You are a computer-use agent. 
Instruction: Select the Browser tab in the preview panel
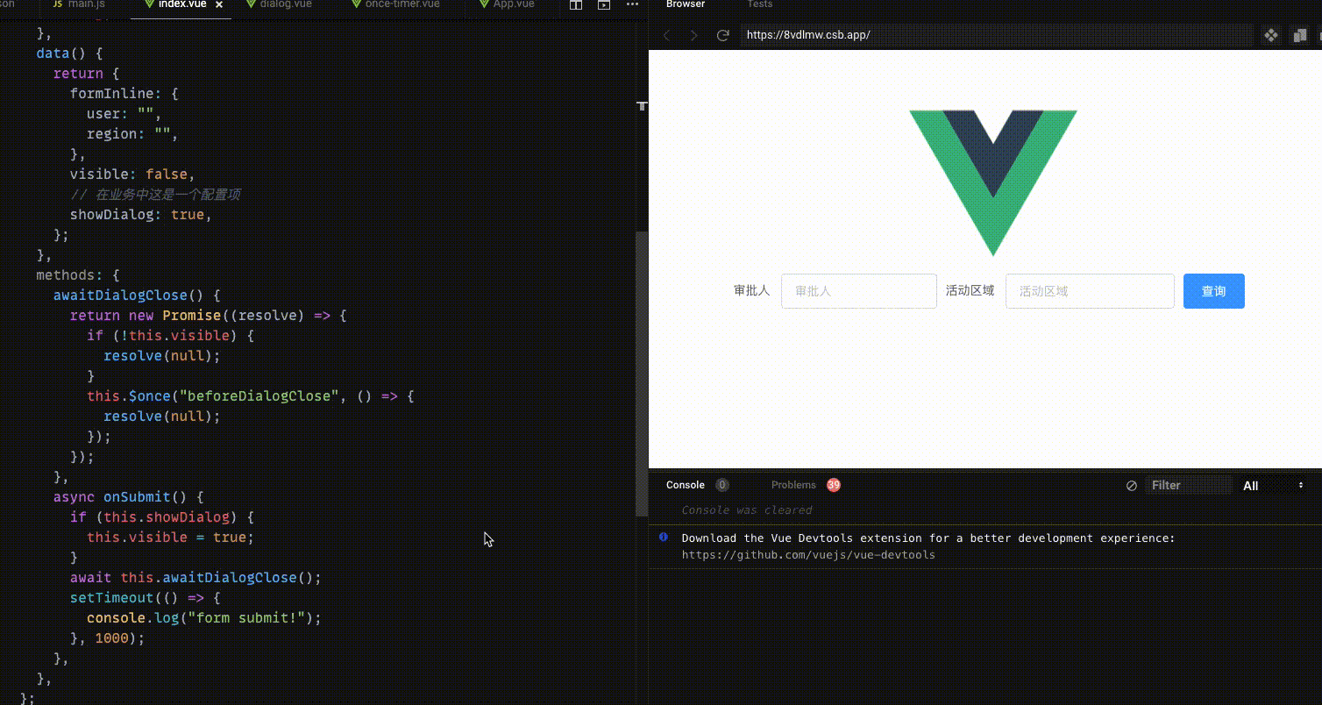(x=686, y=4)
